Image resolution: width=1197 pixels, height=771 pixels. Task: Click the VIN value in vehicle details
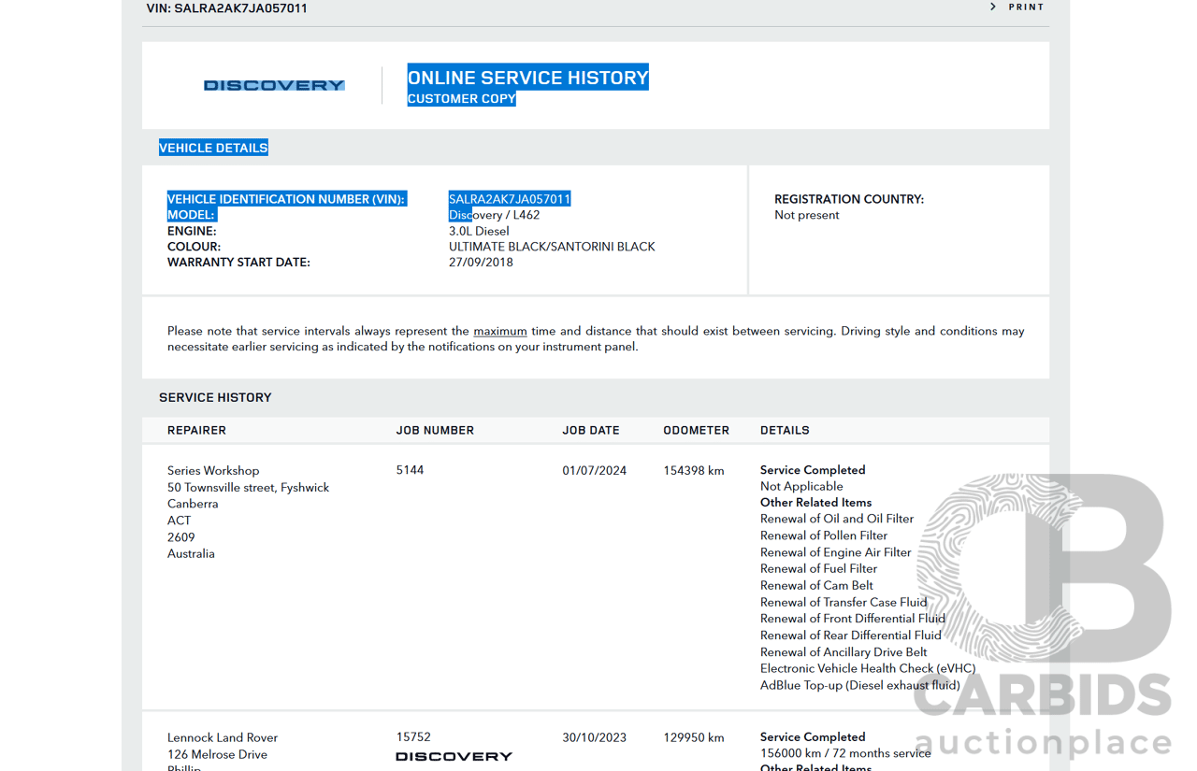[x=509, y=199]
